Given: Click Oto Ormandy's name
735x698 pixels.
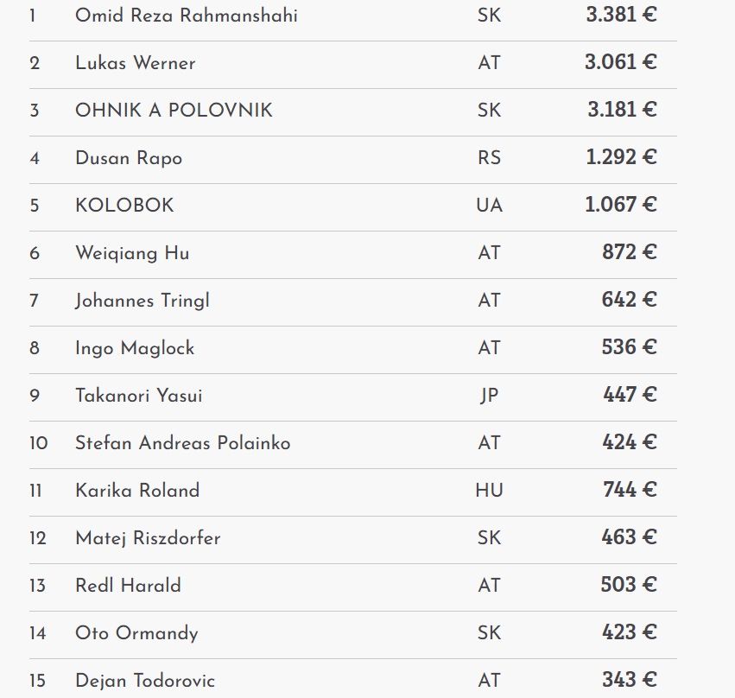Looking at the screenshot, I should pyautogui.click(x=136, y=633).
